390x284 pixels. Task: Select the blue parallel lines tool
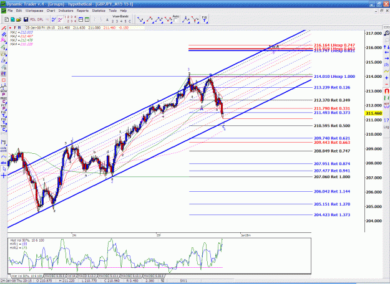click(x=4, y=34)
